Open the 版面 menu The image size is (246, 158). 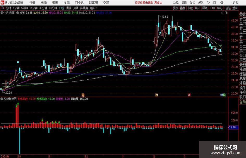click(184, 3)
